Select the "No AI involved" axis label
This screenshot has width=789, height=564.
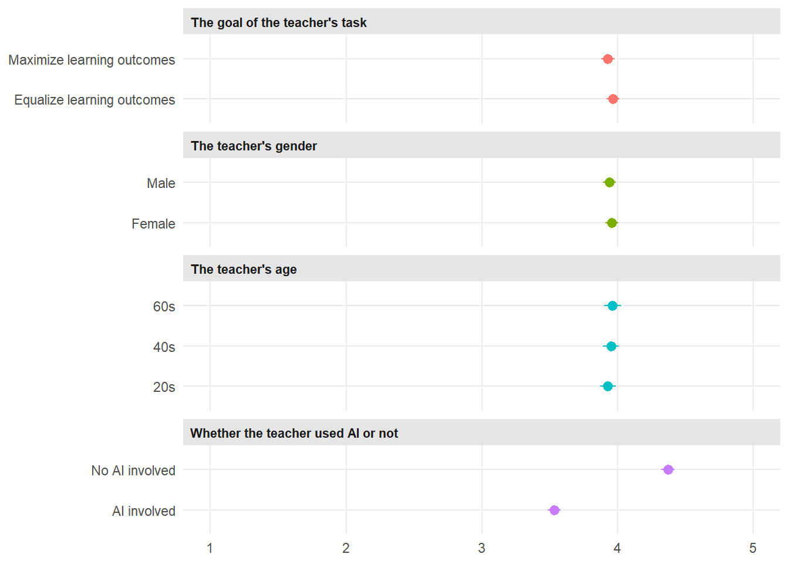[x=133, y=471]
